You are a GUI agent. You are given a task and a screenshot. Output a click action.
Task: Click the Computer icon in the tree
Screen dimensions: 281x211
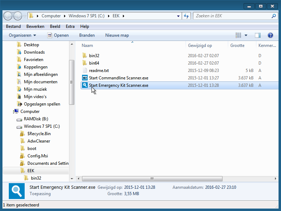(16, 111)
